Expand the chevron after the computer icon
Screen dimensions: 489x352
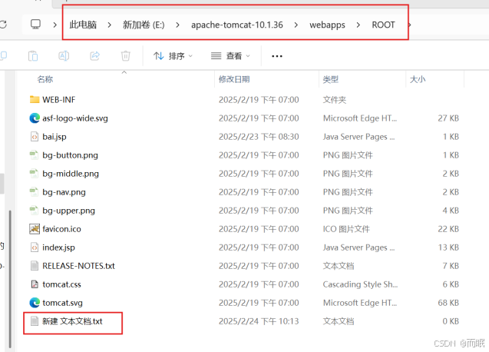tap(55, 25)
